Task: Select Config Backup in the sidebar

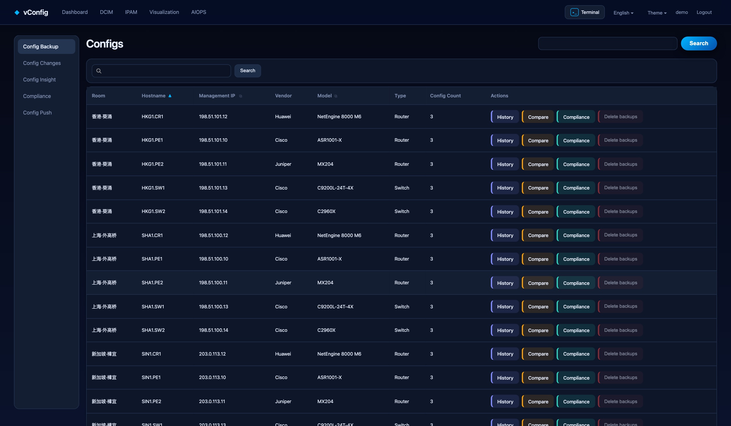Action: pyautogui.click(x=46, y=47)
